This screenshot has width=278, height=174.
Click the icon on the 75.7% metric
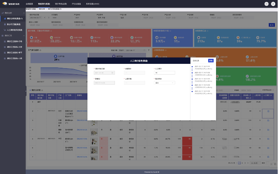tap(258, 38)
